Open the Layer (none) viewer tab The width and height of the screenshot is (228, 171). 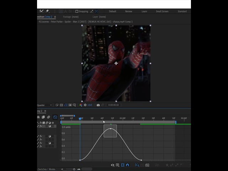[x=99, y=17]
